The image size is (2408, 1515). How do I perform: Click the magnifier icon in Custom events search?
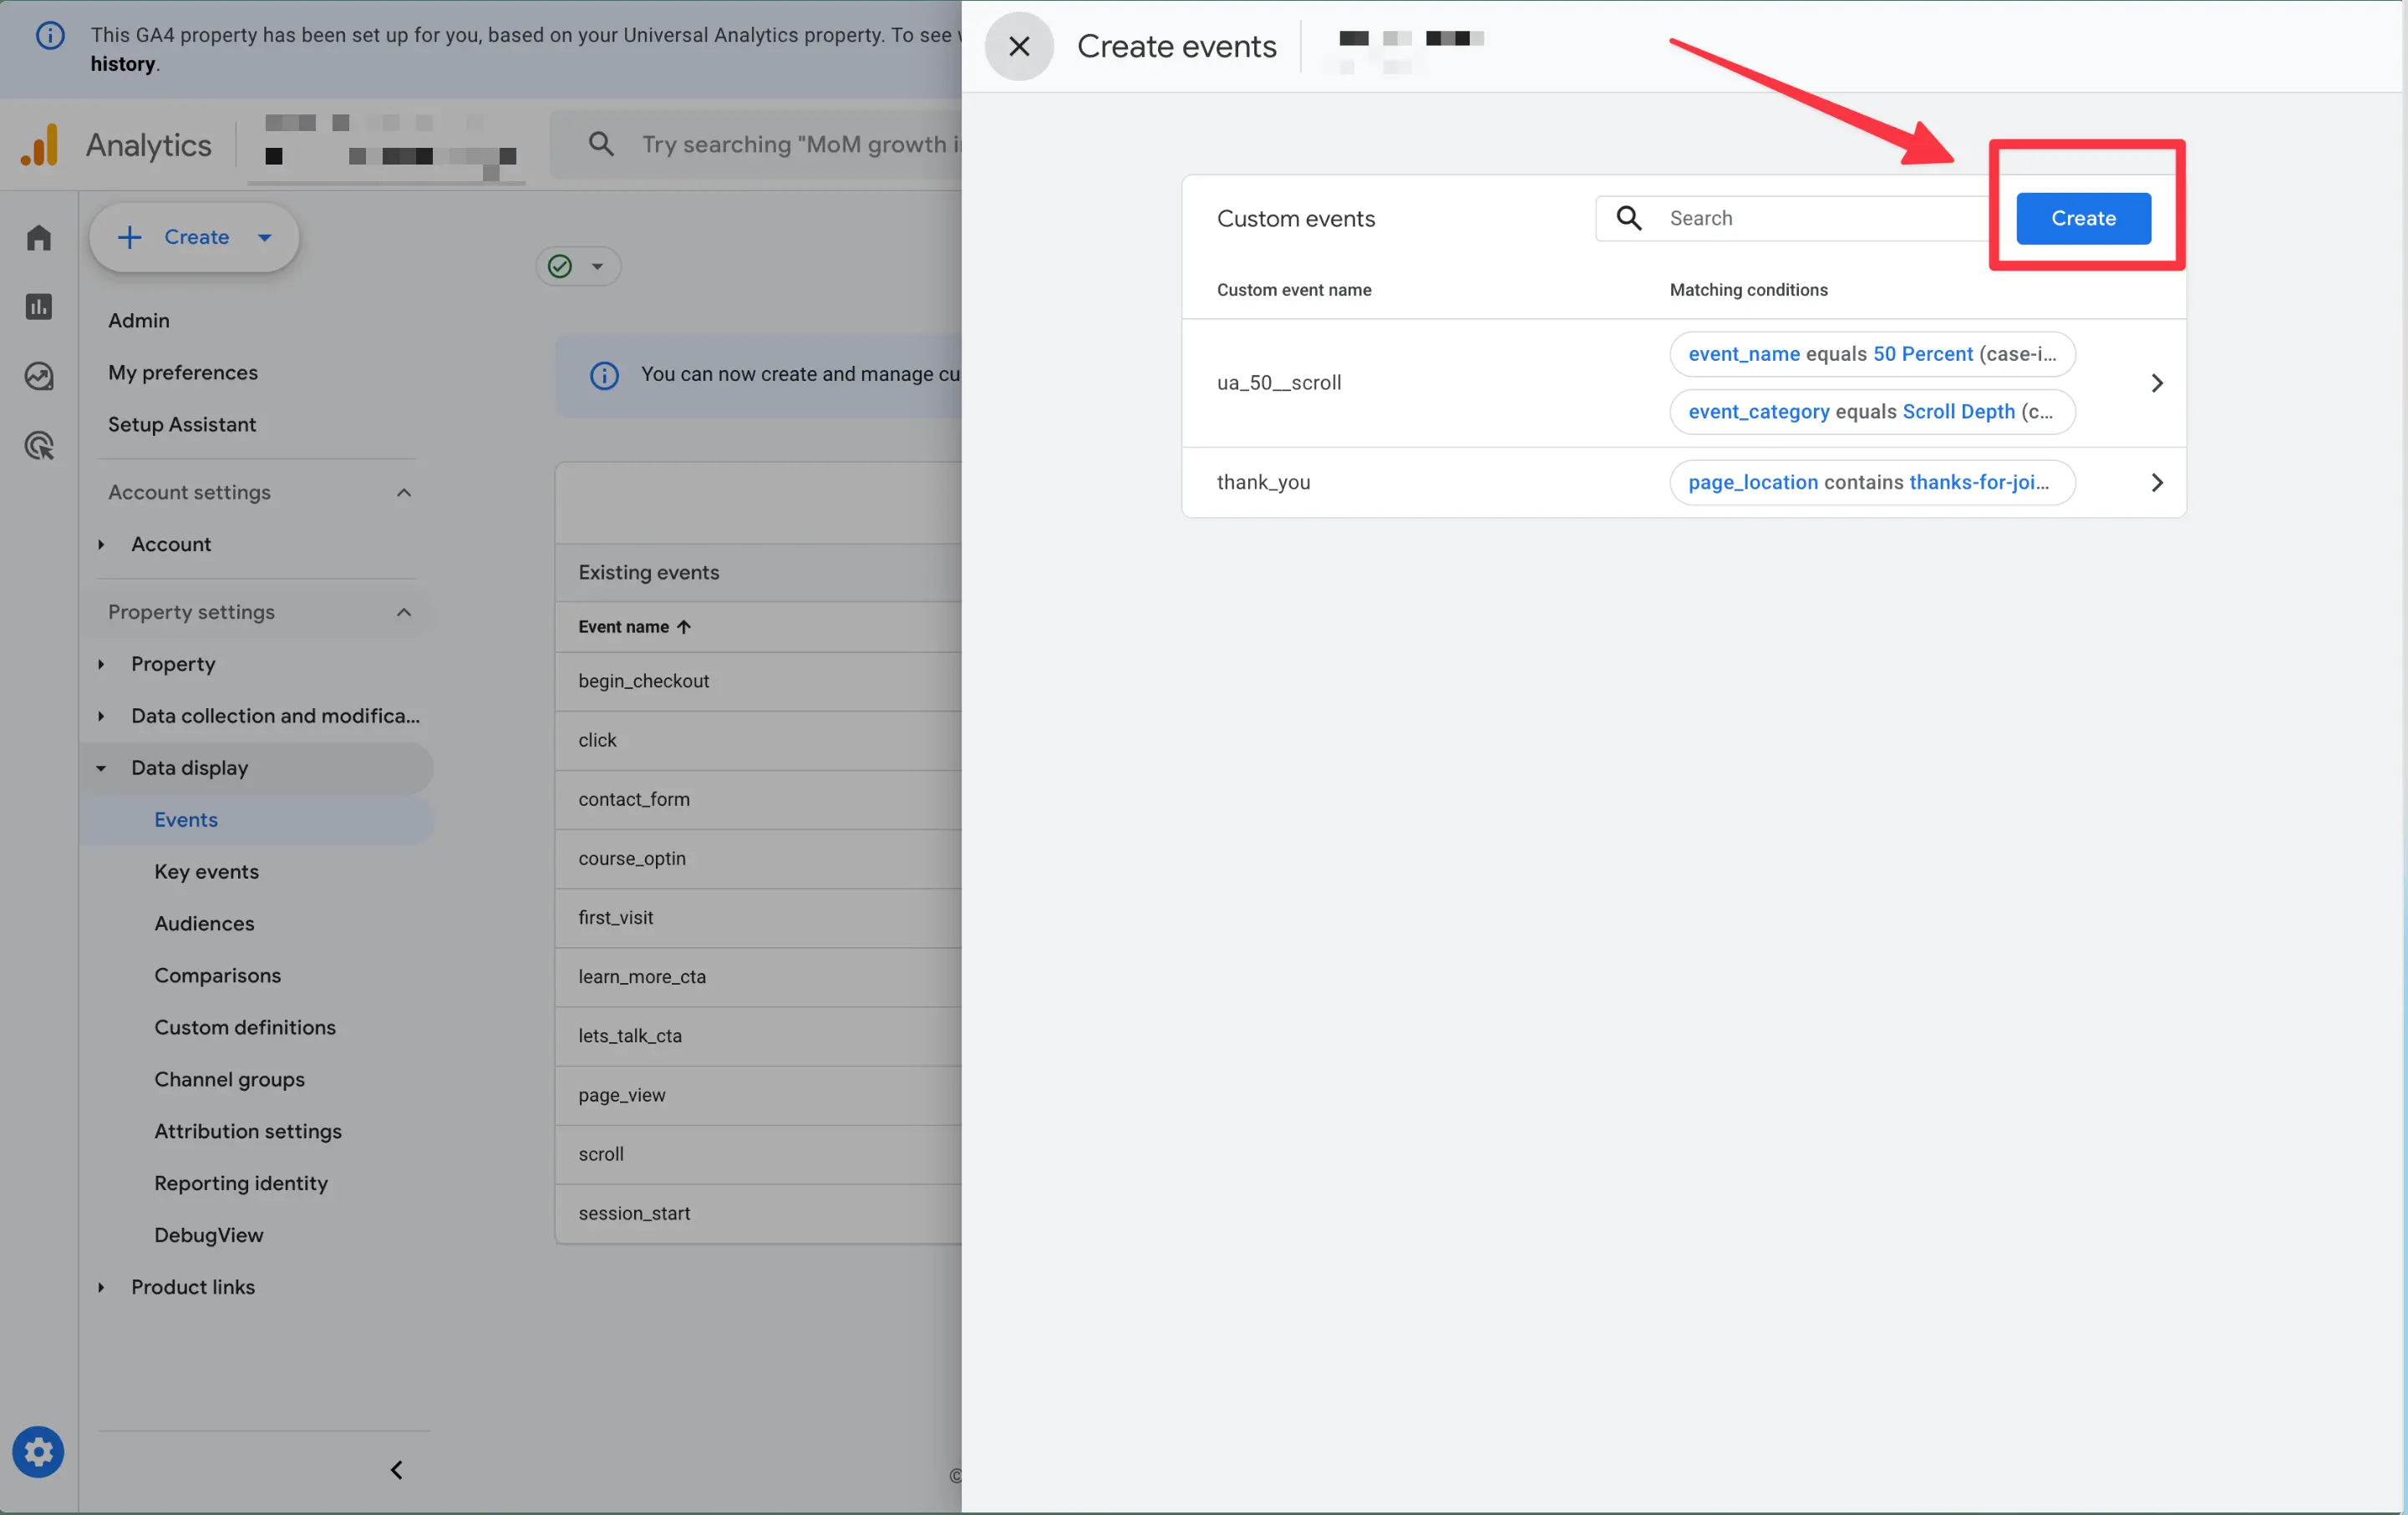coord(1629,218)
